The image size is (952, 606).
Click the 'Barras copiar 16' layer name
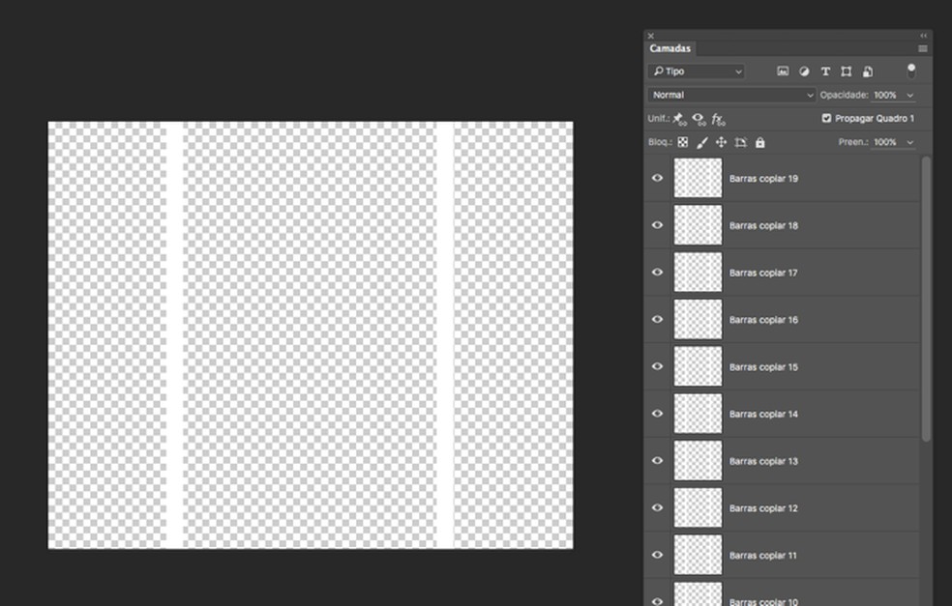click(763, 320)
